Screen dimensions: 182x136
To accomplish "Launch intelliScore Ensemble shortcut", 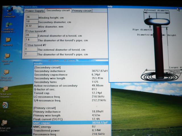I will click(9, 25).
